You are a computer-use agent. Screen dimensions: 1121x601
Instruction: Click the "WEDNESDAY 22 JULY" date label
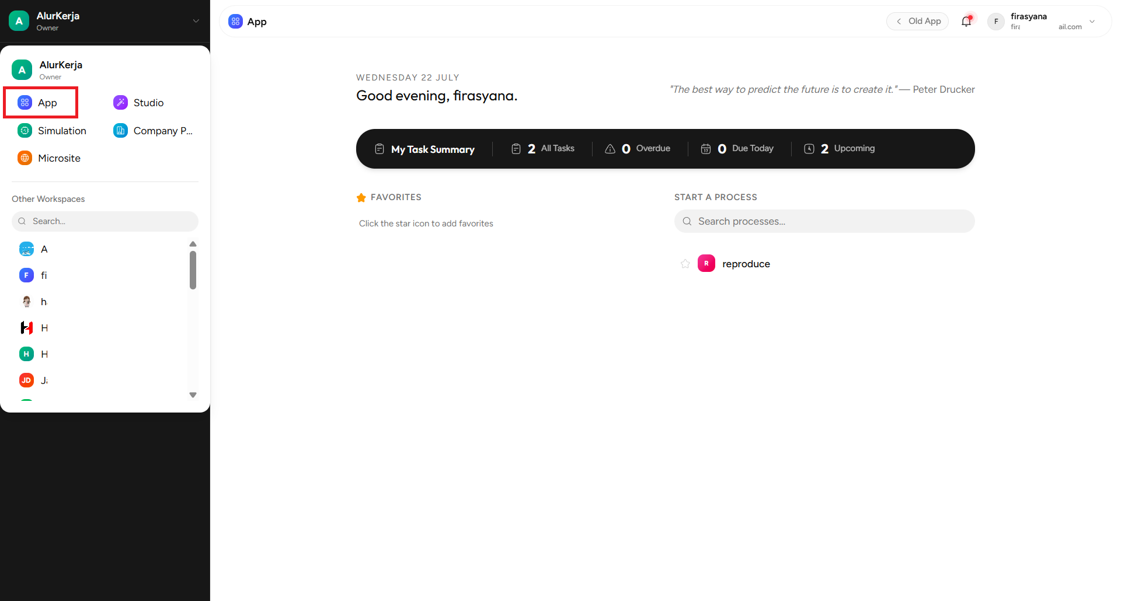pyautogui.click(x=408, y=78)
